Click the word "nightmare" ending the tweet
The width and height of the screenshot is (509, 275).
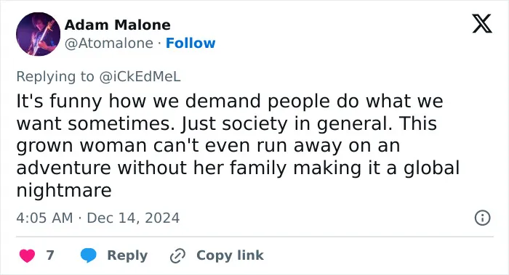[64, 190]
